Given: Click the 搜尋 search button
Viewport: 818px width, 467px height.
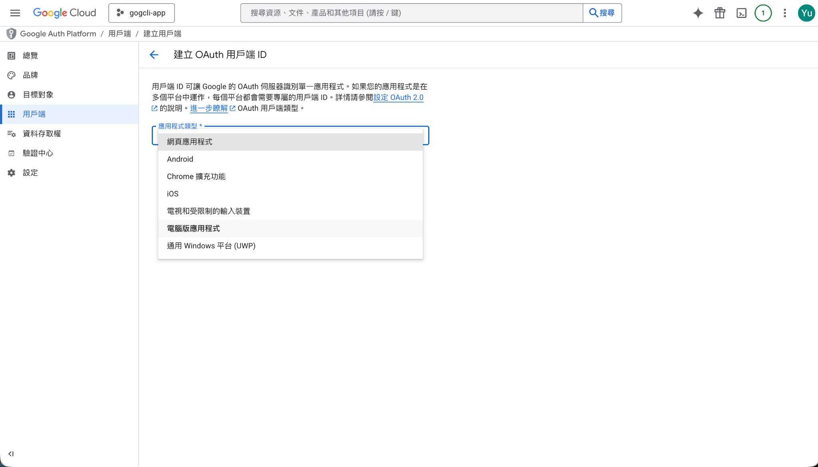Looking at the screenshot, I should pos(602,13).
